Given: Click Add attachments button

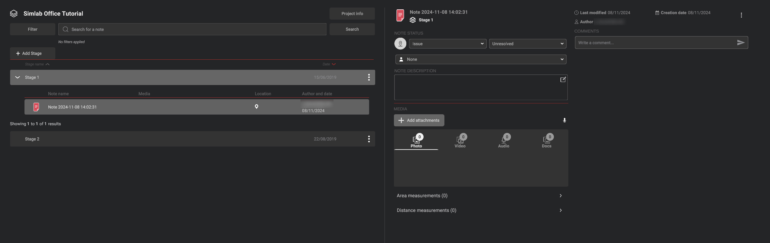Looking at the screenshot, I should click(419, 120).
